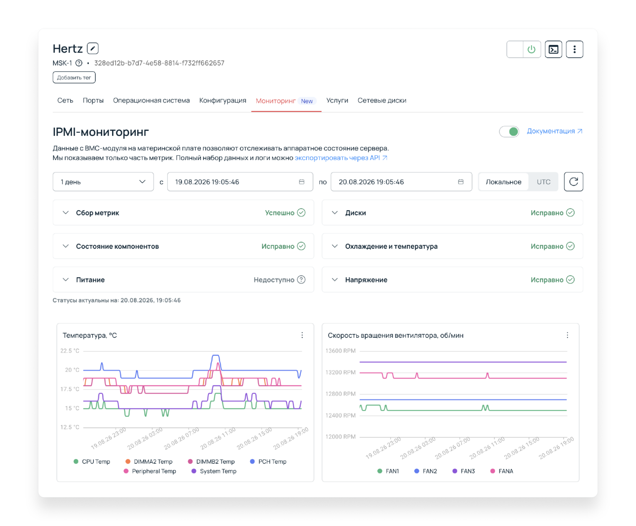Click the Добавить тег button
Image resolution: width=636 pixels, height=526 pixels.
click(x=74, y=77)
